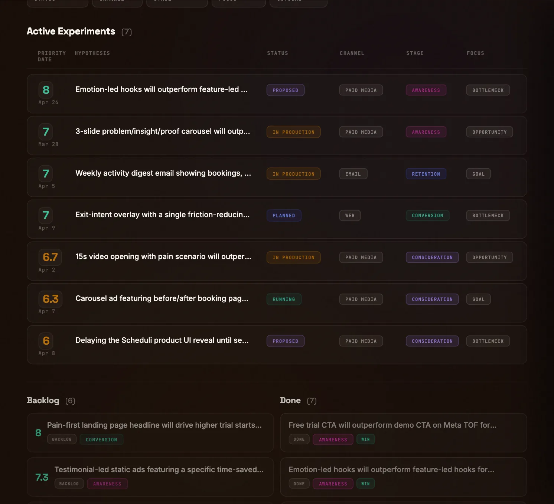Sort by the Priority Date column header
This screenshot has height=504, width=554.
pos(52,56)
